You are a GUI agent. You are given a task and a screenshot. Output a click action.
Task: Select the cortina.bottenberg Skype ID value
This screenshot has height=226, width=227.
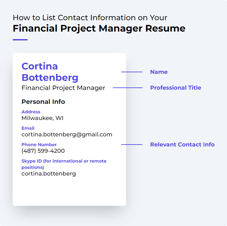49,174
